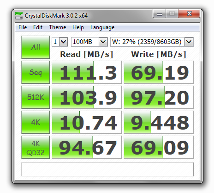The width and height of the screenshot is (214, 193).
Task: Open the Edit menu
Action: (38, 27)
